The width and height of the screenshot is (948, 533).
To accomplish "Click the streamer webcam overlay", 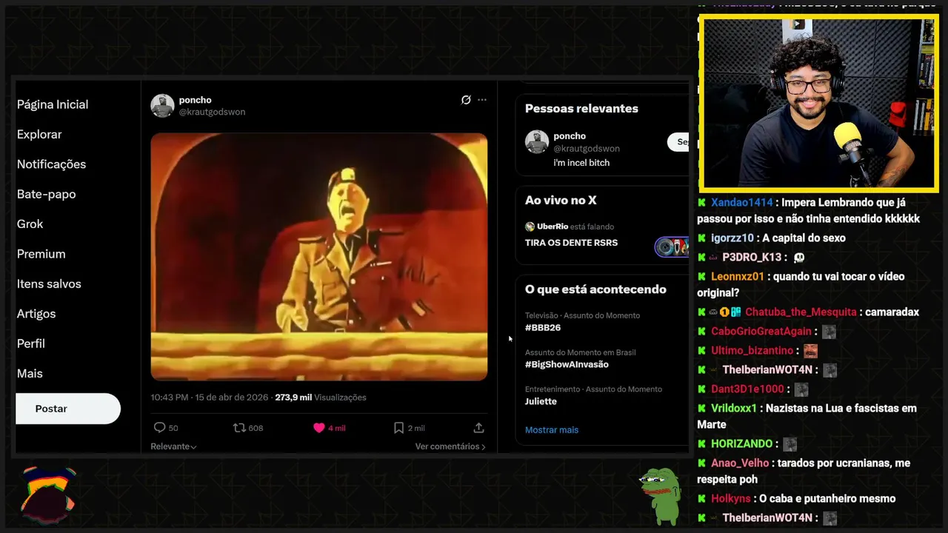I will [818, 103].
